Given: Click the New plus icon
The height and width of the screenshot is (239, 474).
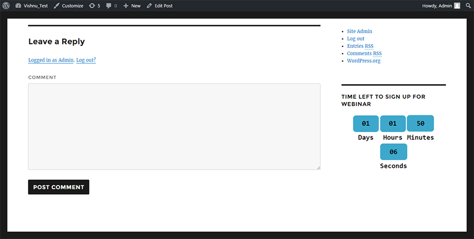Looking at the screenshot, I should click(x=126, y=6).
